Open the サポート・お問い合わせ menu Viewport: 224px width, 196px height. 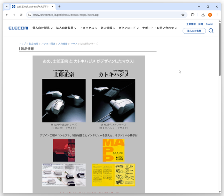point(160,28)
